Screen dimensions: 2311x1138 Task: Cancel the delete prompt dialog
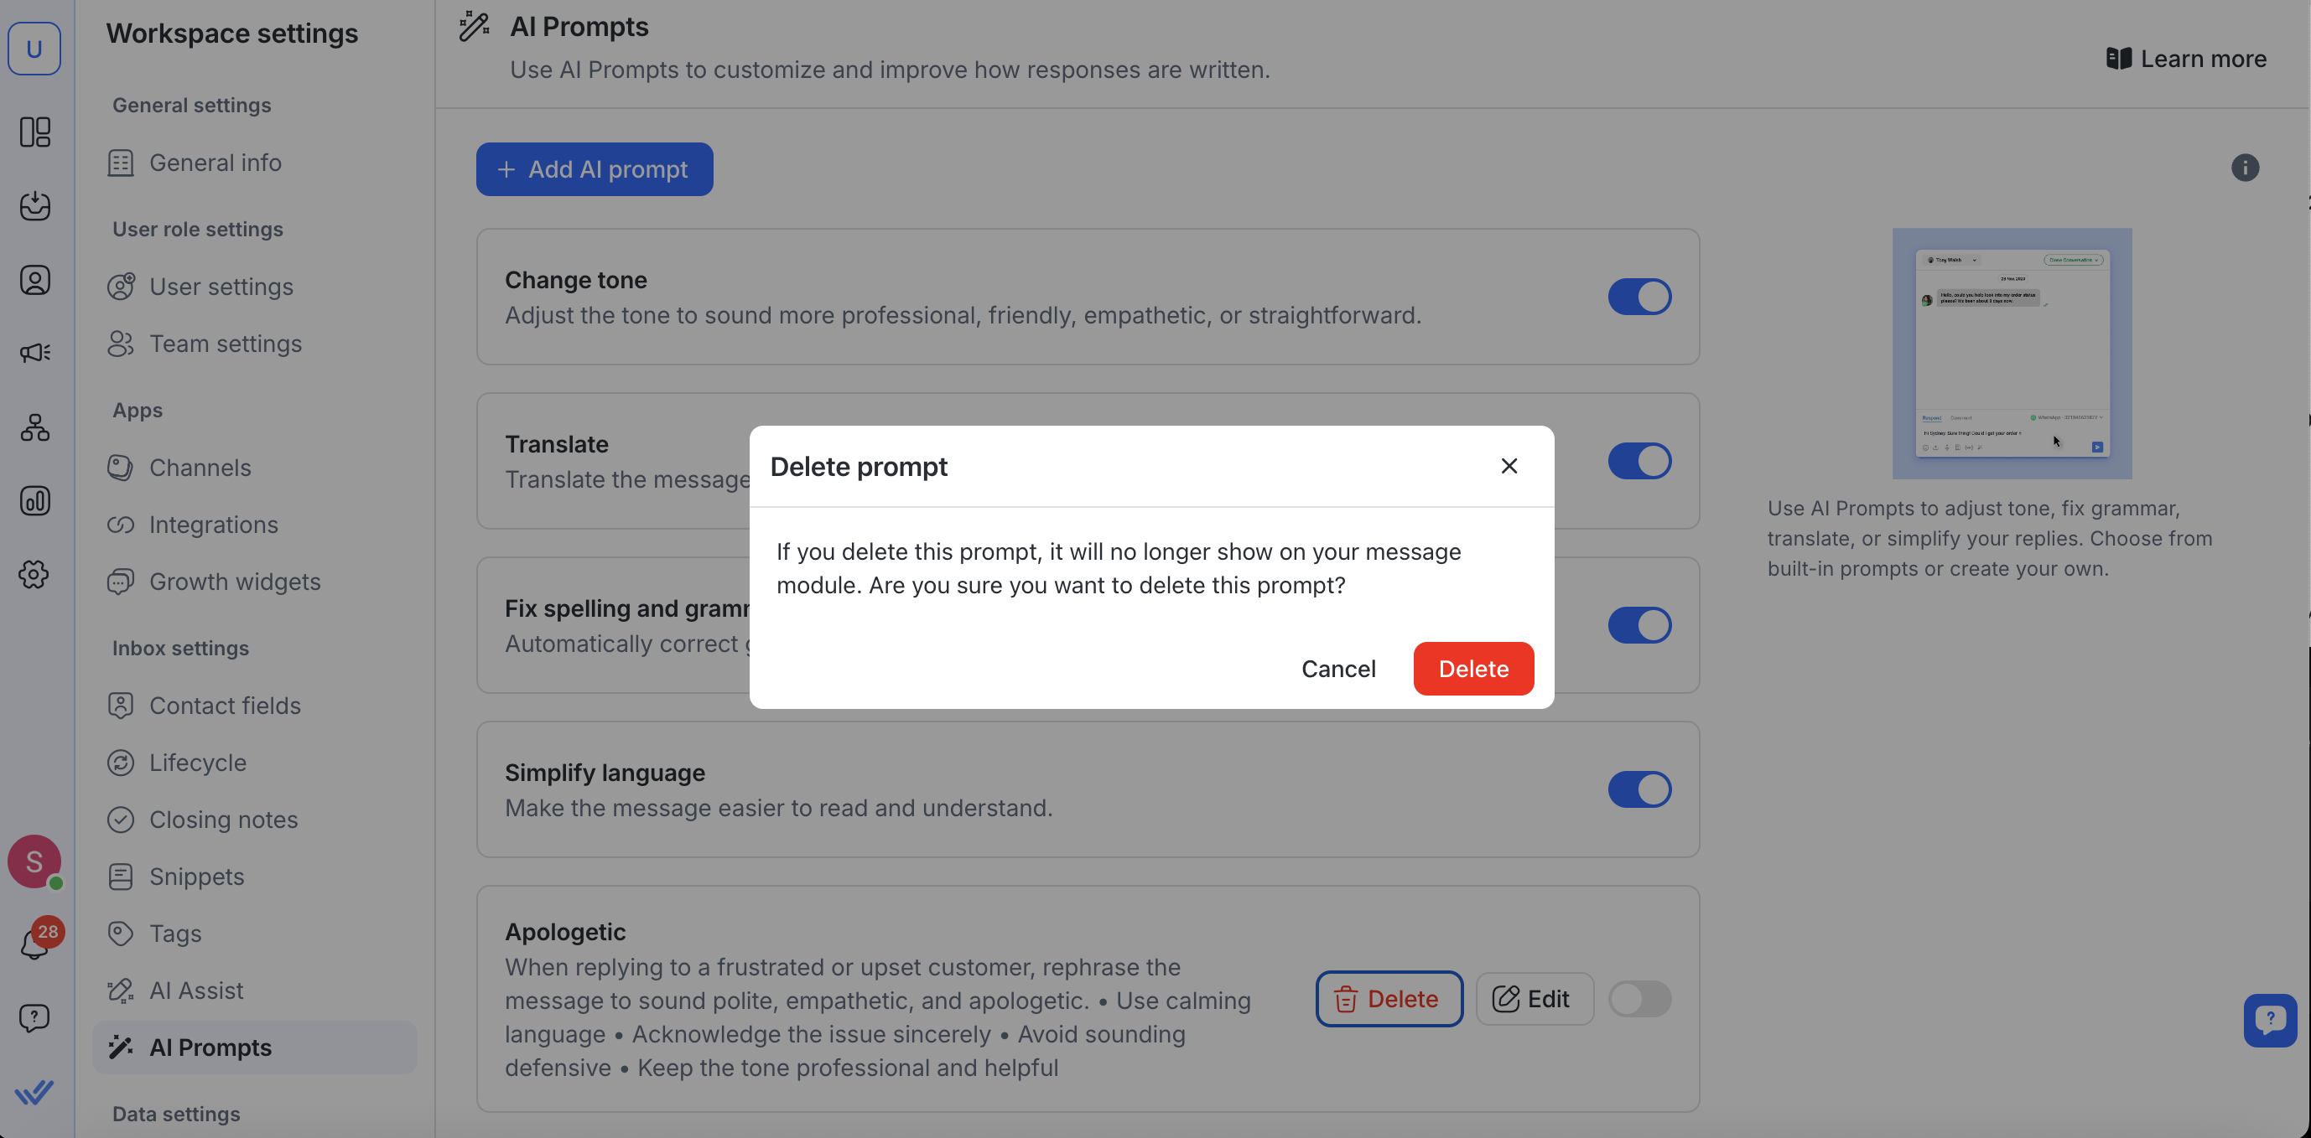pyautogui.click(x=1337, y=668)
